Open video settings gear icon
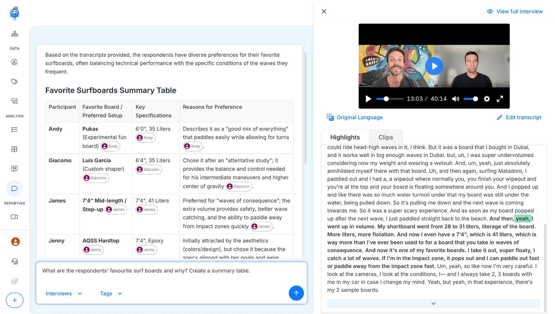Image resolution: width=555 pixels, height=314 pixels. (487, 99)
